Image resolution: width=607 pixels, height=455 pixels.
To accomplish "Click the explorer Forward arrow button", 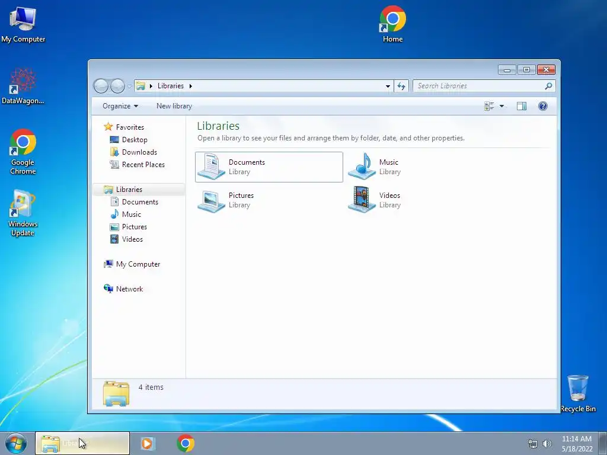I will tap(117, 86).
